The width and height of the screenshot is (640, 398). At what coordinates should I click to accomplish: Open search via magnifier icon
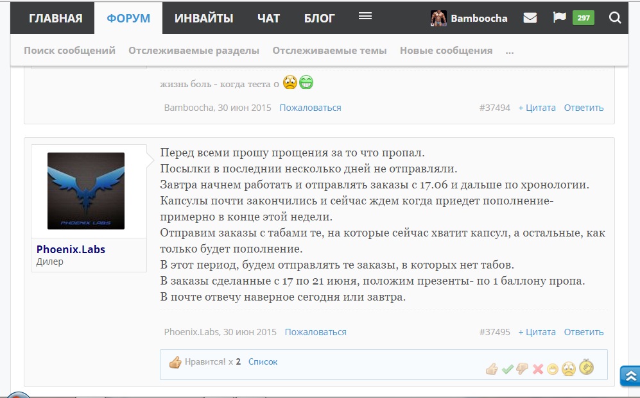pos(615,18)
